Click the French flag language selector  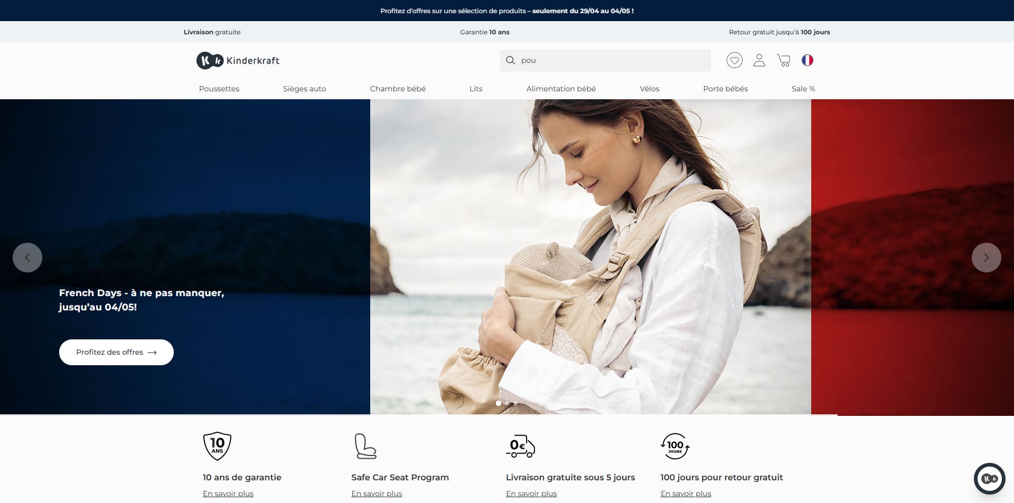click(807, 60)
